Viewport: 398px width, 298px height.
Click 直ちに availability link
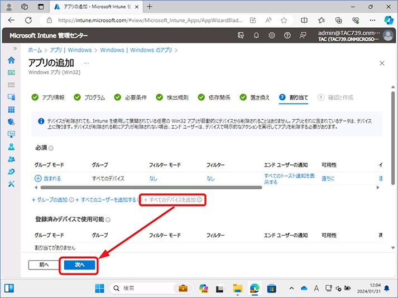point(328,179)
